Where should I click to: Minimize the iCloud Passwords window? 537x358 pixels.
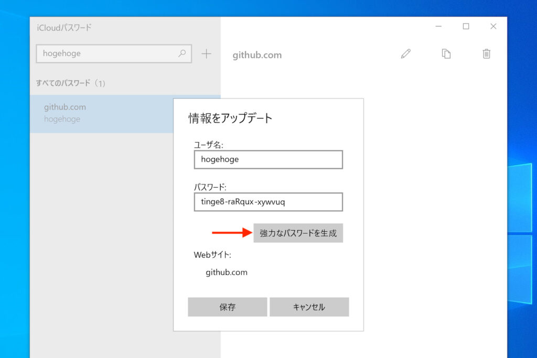(438, 26)
